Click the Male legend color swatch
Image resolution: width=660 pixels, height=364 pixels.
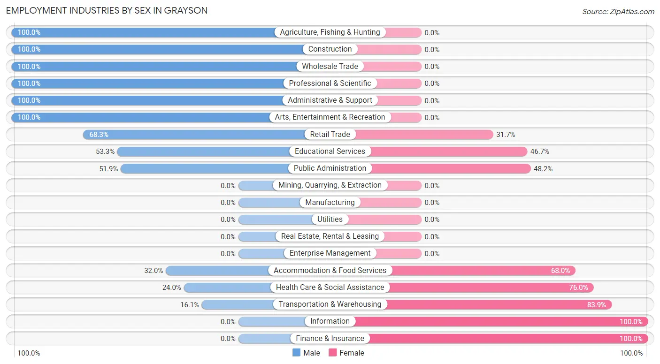point(296,353)
